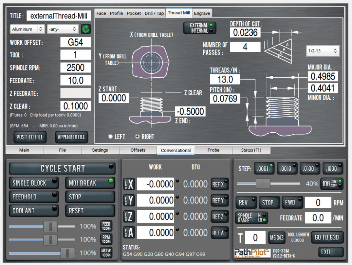Open the Probe tab
This screenshot has height=265, width=352.
point(213,151)
